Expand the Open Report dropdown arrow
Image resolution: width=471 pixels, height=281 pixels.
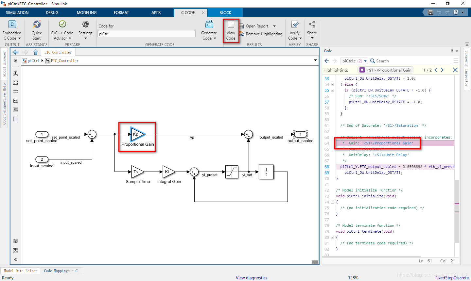click(274, 26)
